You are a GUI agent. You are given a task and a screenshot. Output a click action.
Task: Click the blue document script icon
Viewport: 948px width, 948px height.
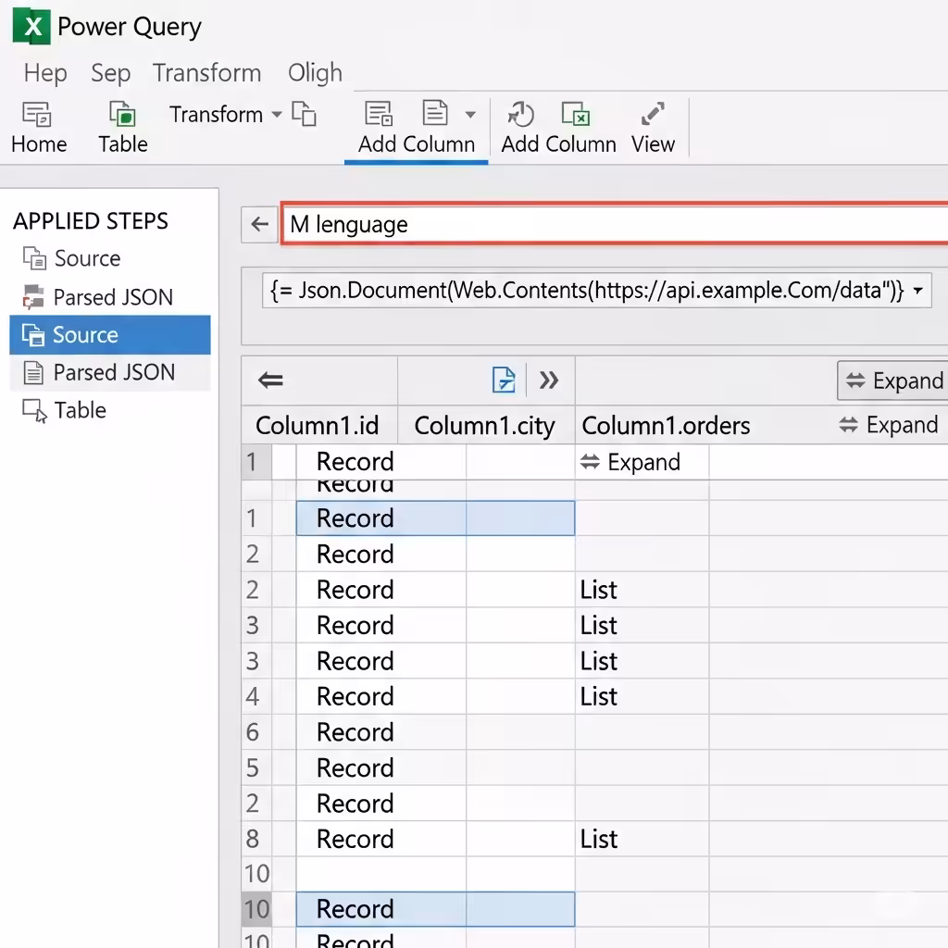tap(504, 380)
